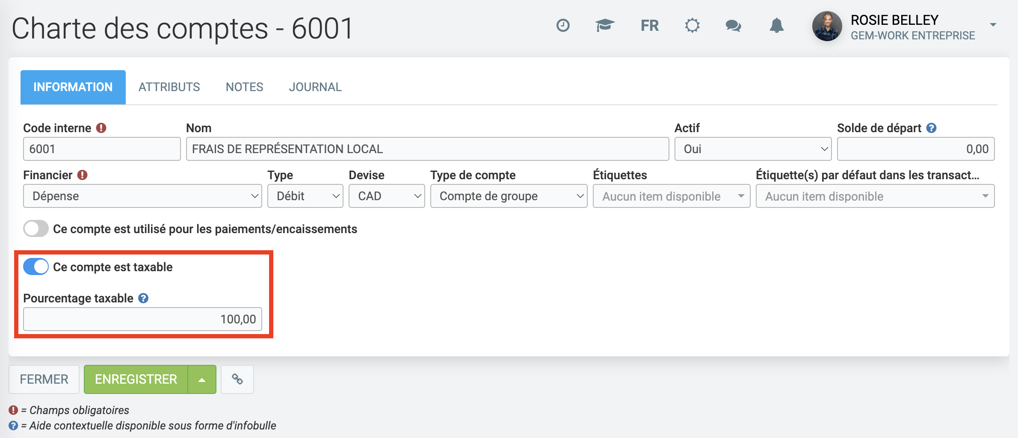
Task: Open the Type de compte dropdown
Action: 509,196
